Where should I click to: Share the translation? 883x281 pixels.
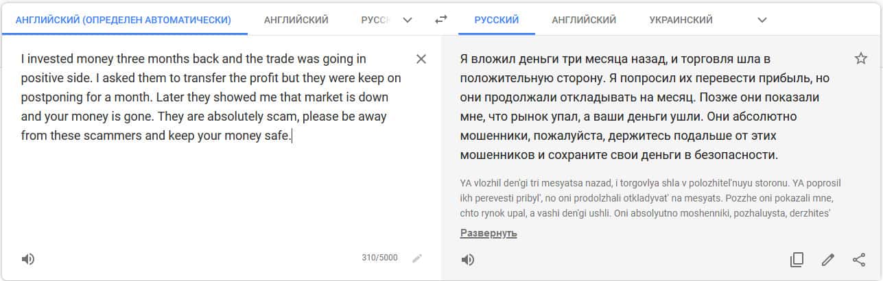pos(858,260)
